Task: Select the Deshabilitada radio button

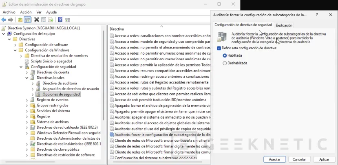Action: click(225, 63)
